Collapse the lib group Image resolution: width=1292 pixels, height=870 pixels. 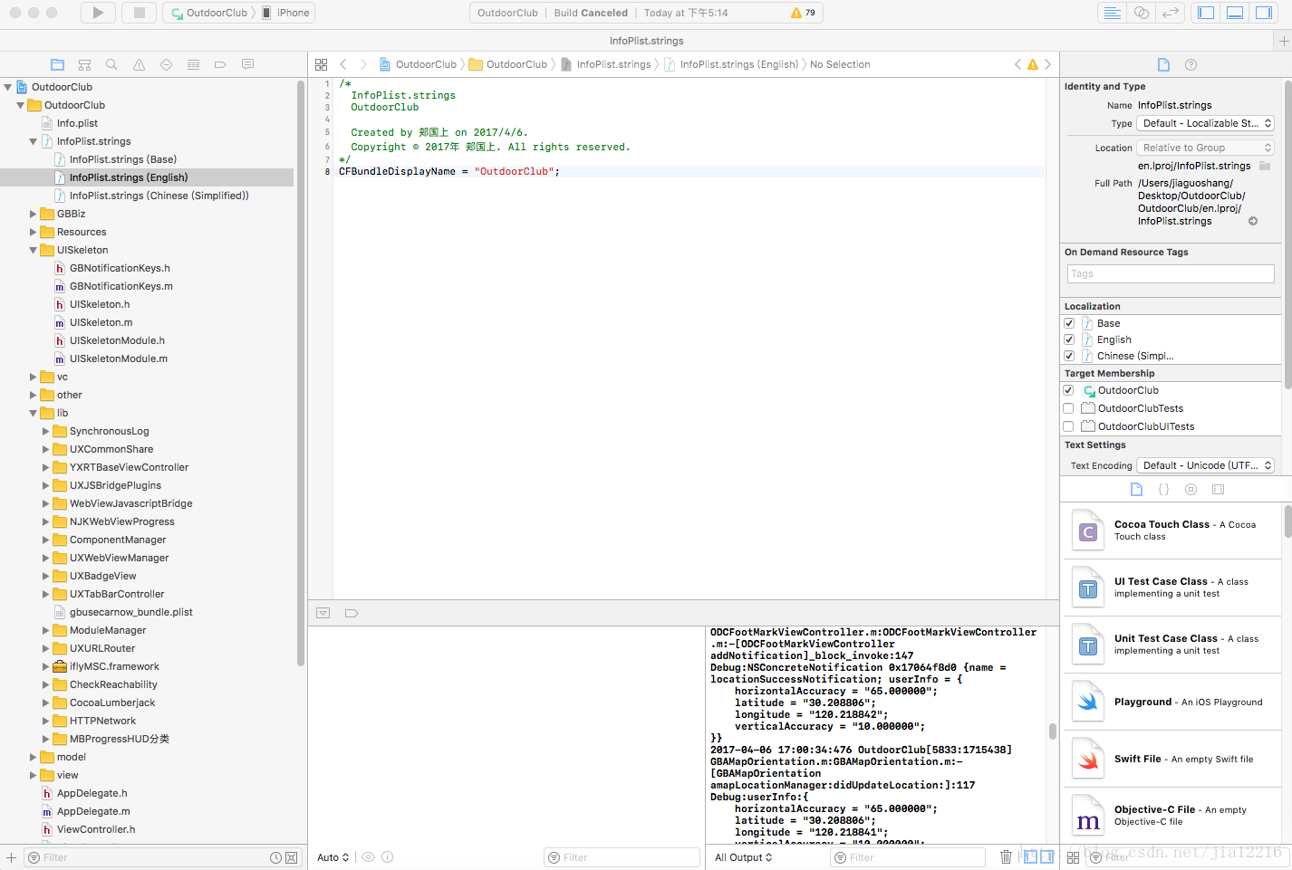click(34, 413)
